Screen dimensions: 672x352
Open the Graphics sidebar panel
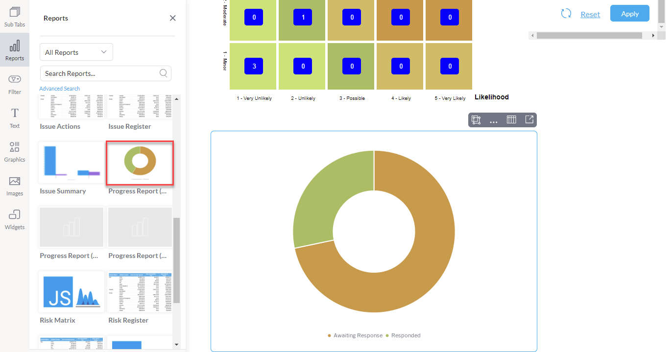pyautogui.click(x=15, y=151)
